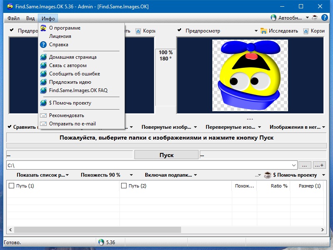Image resolution: width=333 pixels, height=250 pixels.
Task: Expand the Похожесть 90 % dropdown
Action: [131, 175]
